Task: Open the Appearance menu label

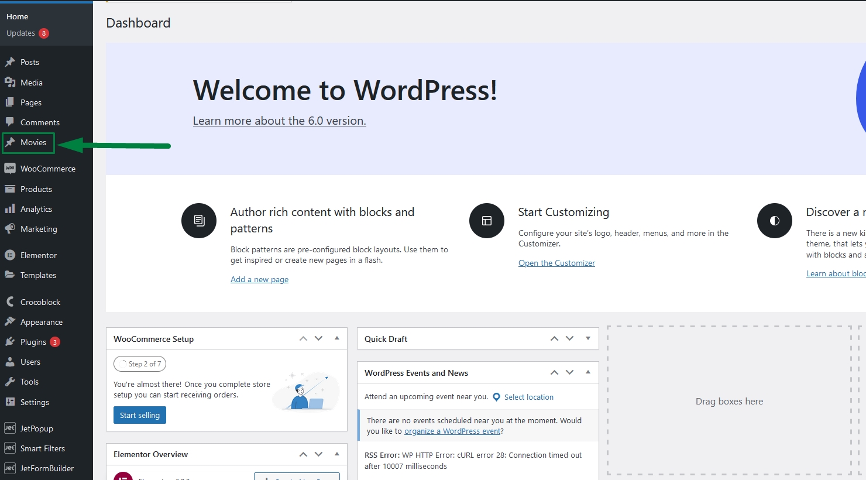Action: point(42,322)
